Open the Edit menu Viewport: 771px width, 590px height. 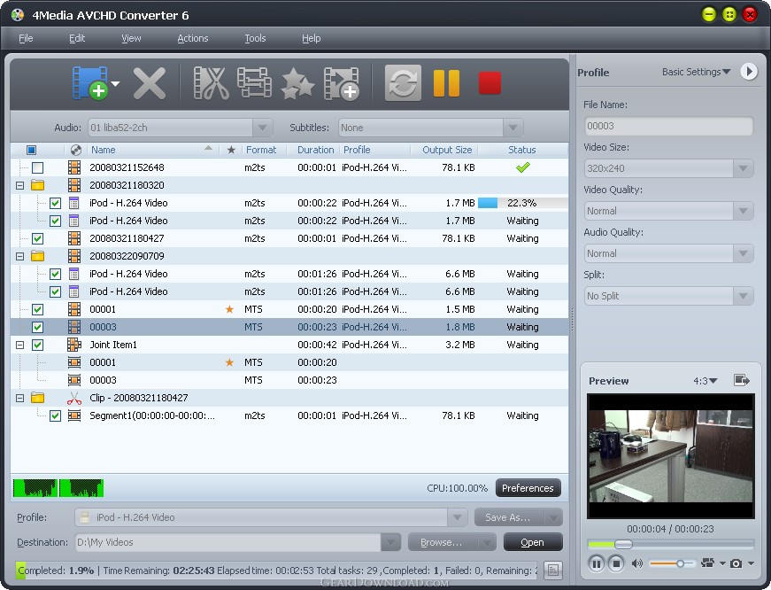point(77,38)
